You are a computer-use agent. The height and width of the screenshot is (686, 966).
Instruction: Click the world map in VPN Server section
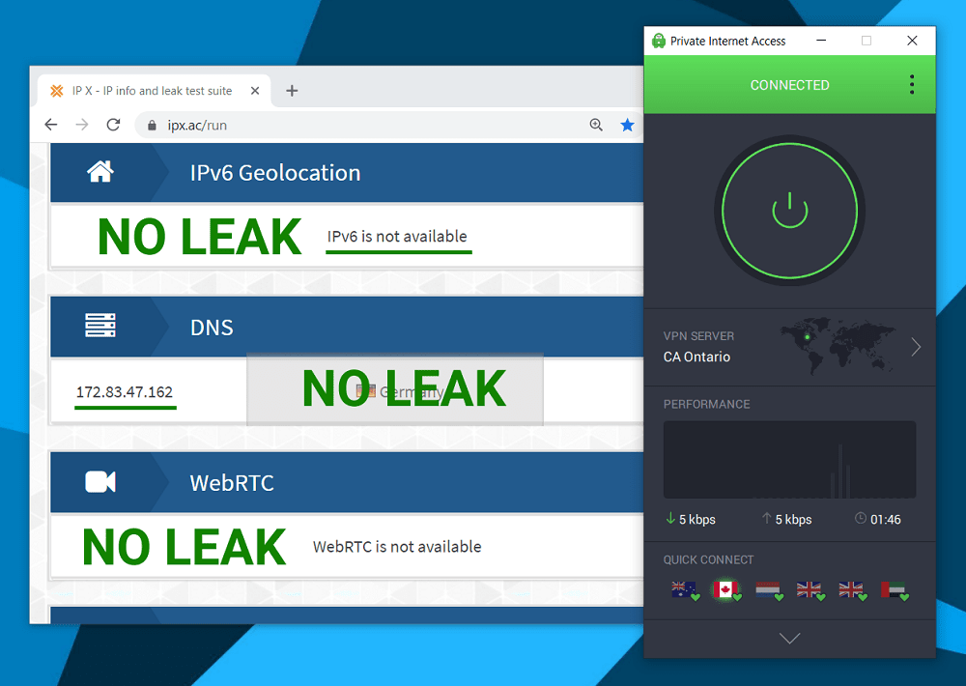click(838, 345)
